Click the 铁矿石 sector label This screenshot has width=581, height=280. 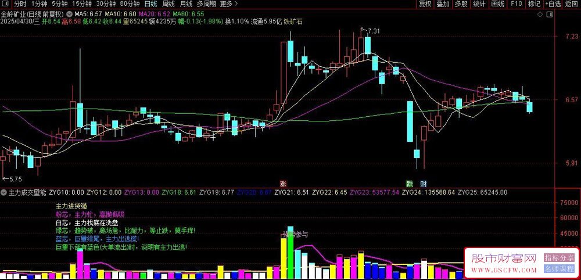(x=293, y=21)
